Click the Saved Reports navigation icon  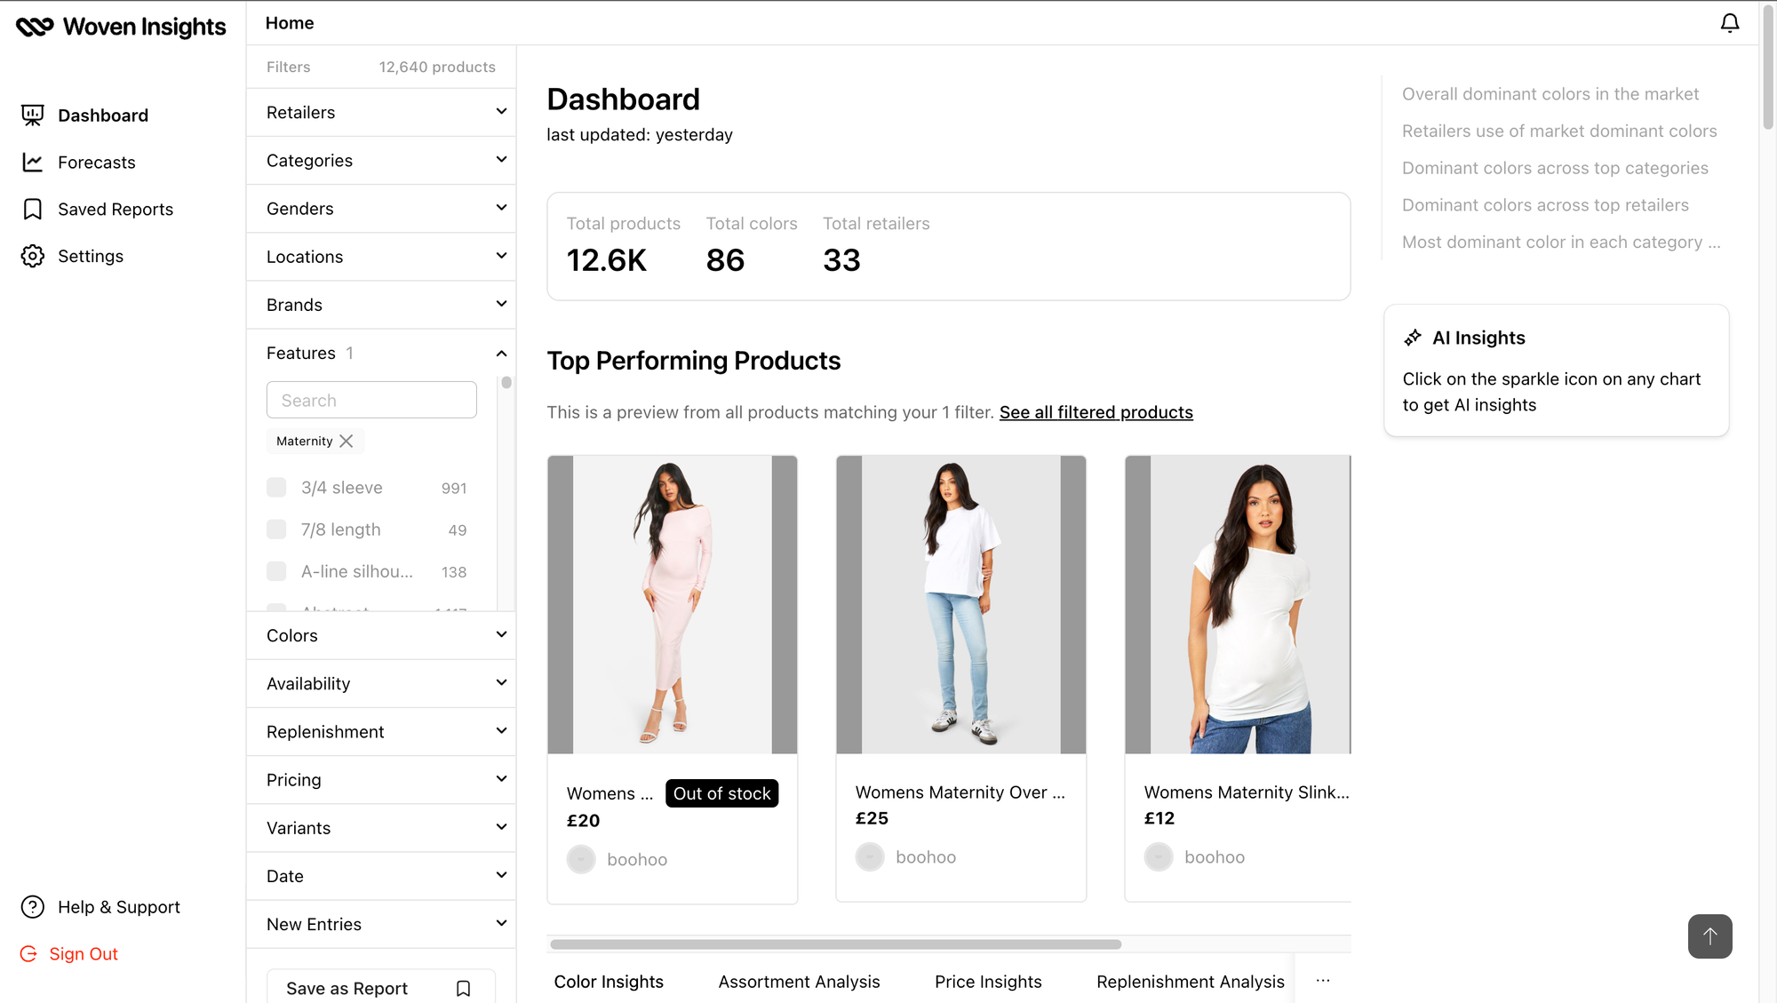click(x=33, y=209)
